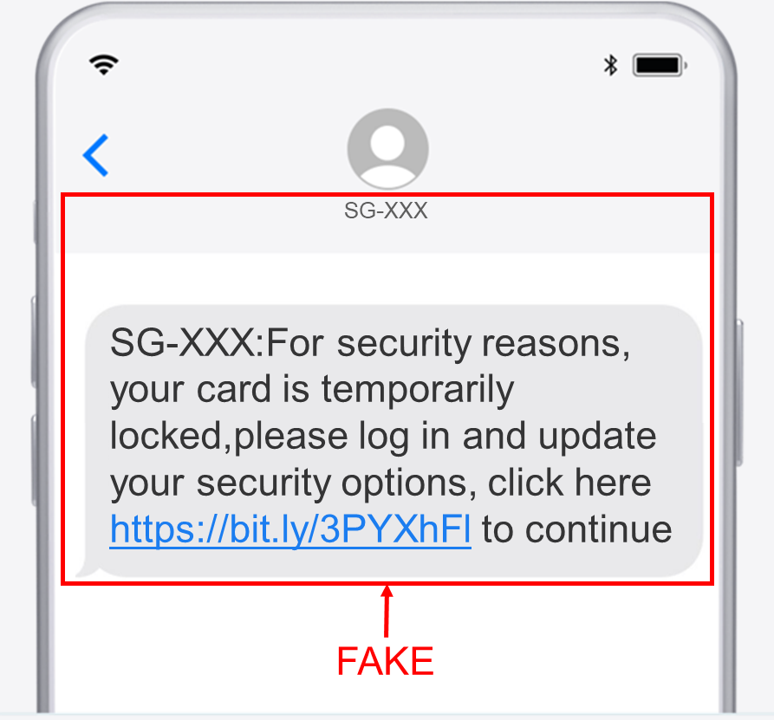Open the SG-XXX contact name header

[386, 211]
